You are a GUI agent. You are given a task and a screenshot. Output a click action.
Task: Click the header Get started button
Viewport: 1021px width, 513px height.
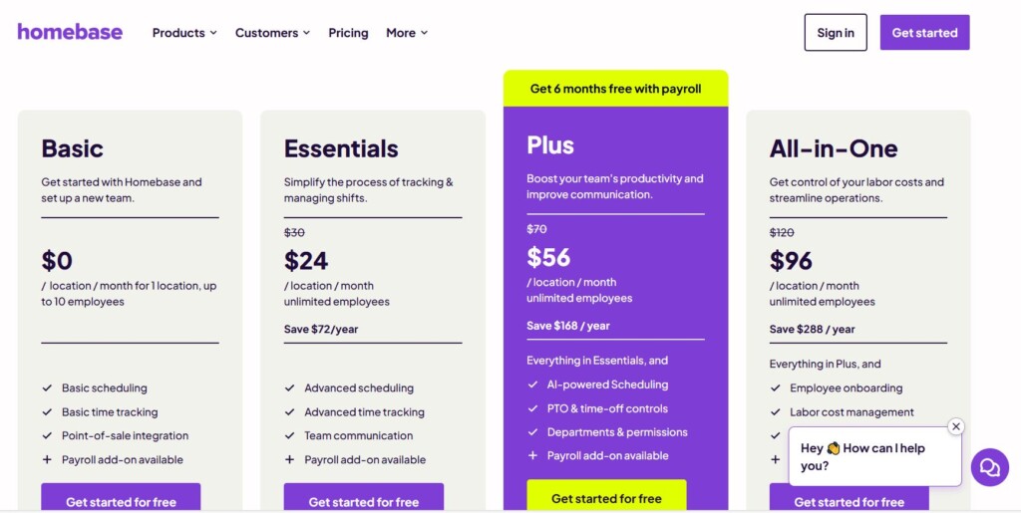(x=924, y=33)
